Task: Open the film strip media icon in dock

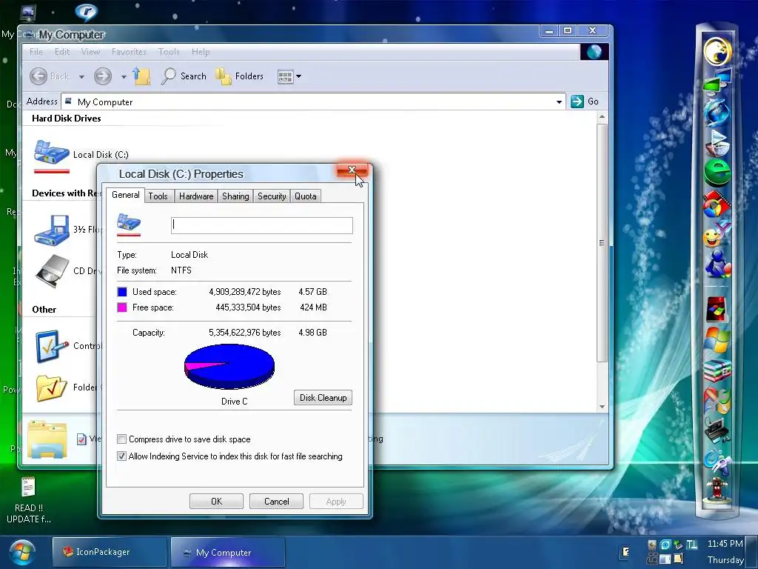Action: 717,204
